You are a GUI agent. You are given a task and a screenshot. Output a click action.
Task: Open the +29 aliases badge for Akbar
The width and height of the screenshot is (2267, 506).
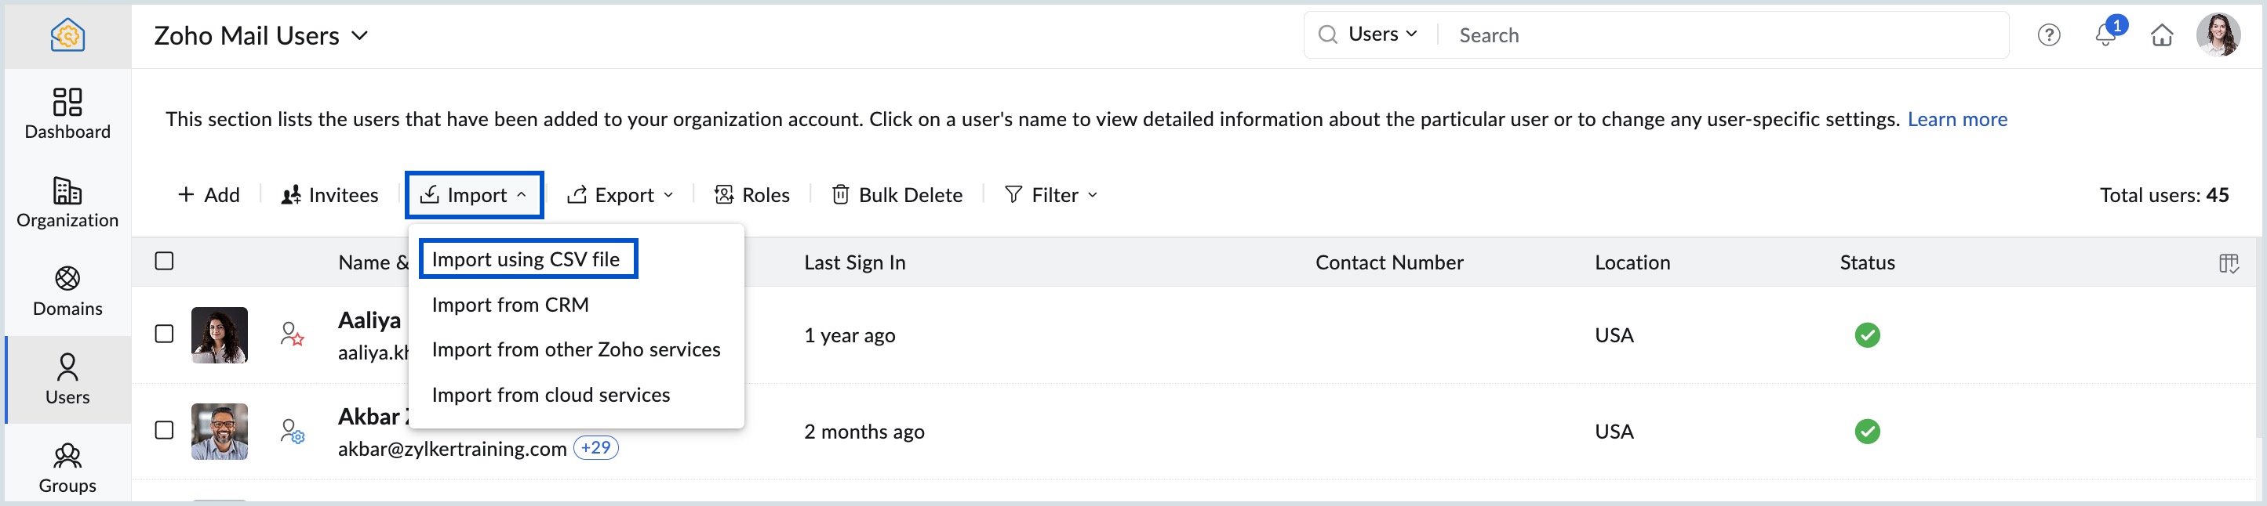[x=596, y=448]
